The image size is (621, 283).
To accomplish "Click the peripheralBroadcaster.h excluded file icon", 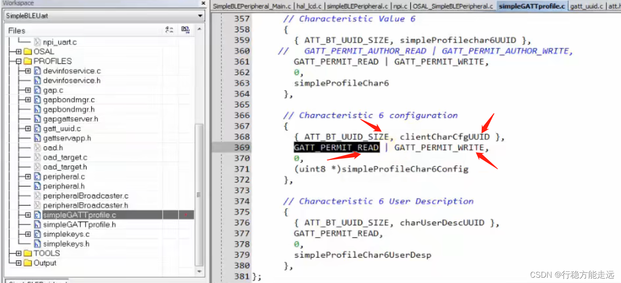I will (37, 205).
